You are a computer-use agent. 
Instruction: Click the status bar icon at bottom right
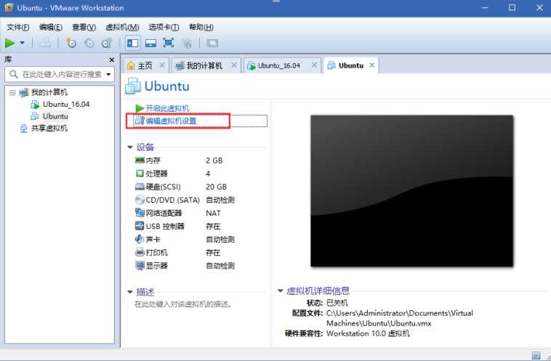(536, 355)
